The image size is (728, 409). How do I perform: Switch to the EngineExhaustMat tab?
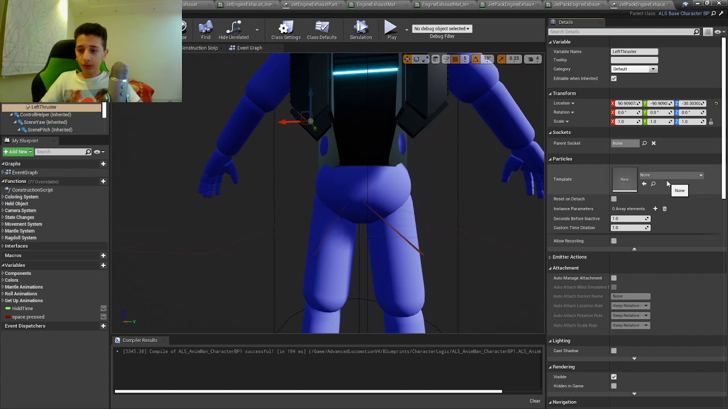pyautogui.click(x=375, y=5)
